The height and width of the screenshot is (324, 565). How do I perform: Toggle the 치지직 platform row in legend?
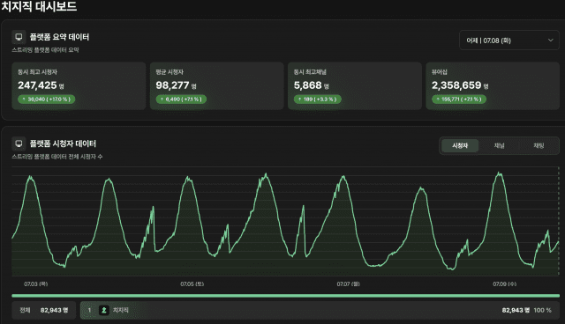pyautogui.click(x=320, y=310)
